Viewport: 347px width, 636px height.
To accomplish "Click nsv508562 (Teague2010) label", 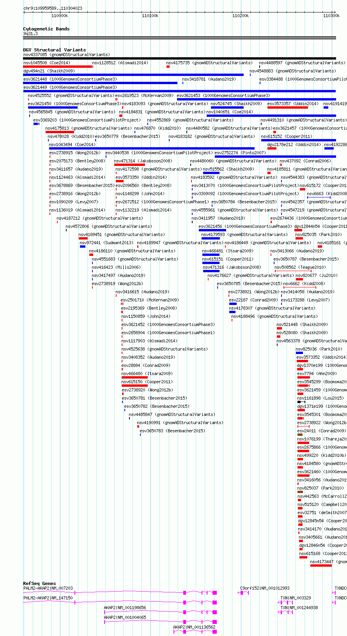I will (x=300, y=267).
